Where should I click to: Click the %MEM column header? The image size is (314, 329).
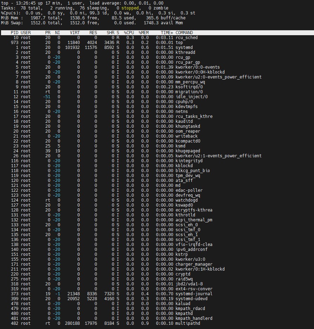coord(144,33)
